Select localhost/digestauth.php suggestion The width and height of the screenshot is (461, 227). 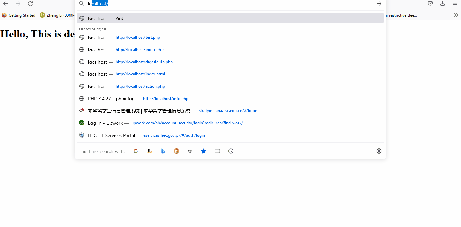[x=230, y=62]
